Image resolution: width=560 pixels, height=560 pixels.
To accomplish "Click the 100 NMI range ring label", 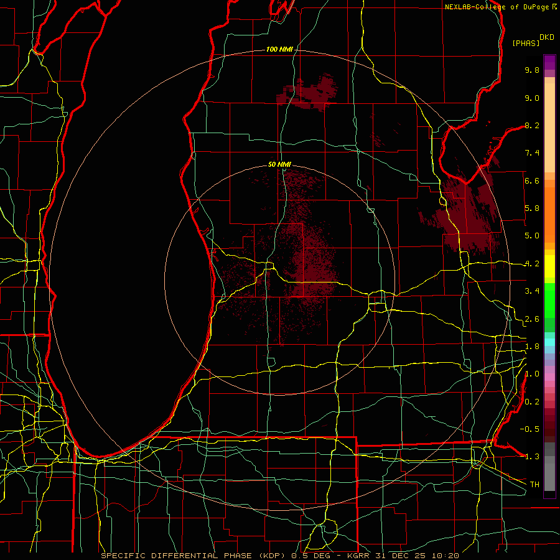I will pos(279,49).
